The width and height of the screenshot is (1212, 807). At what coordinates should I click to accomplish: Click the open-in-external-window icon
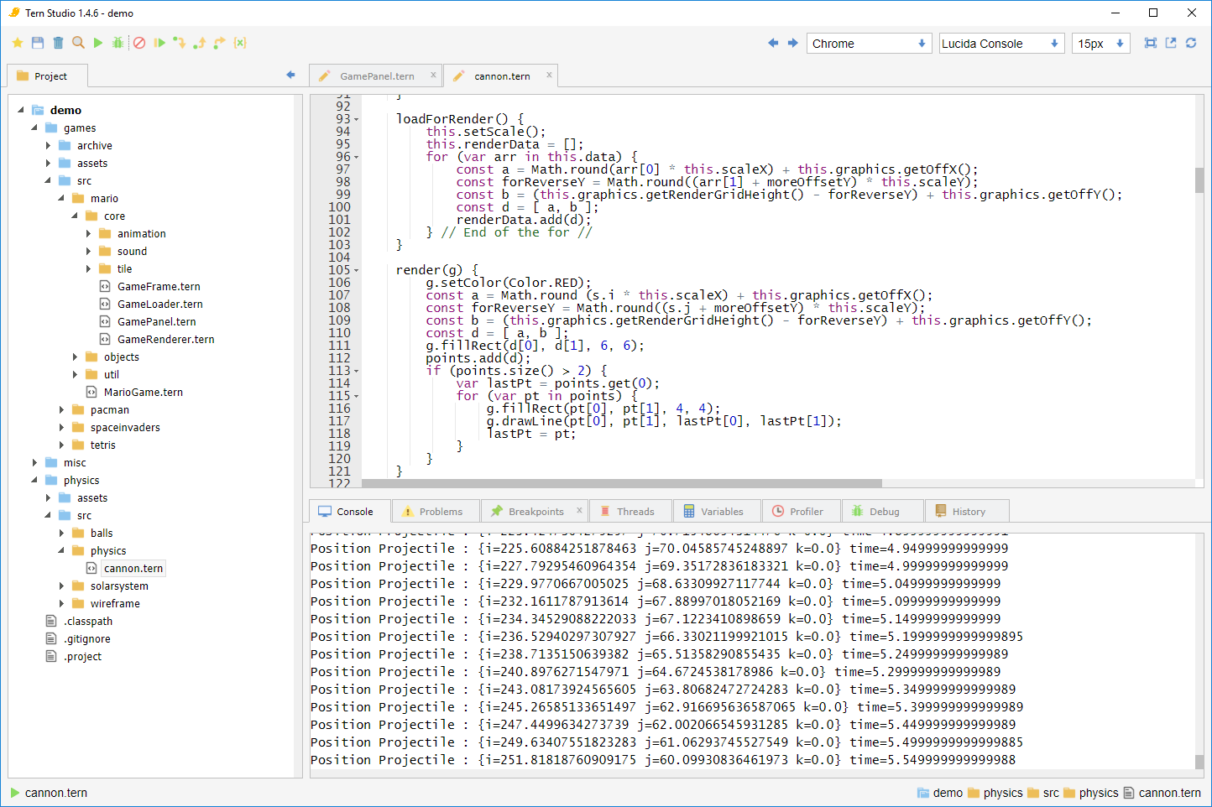coord(1171,43)
